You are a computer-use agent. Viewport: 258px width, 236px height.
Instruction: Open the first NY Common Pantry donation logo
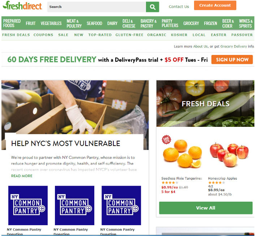(28, 205)
